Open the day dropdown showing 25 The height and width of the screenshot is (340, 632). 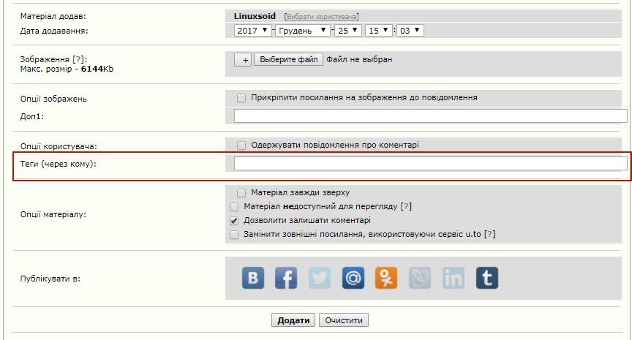click(349, 31)
